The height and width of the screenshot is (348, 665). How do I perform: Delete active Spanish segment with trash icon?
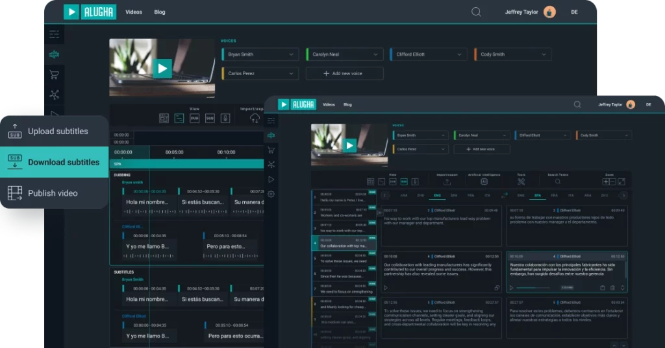point(612,288)
